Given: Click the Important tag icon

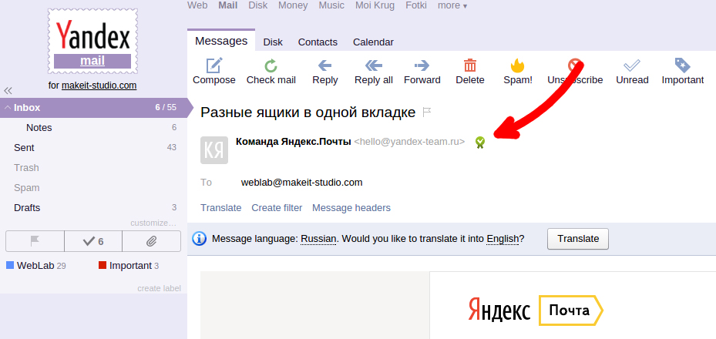Looking at the screenshot, I should [x=682, y=65].
